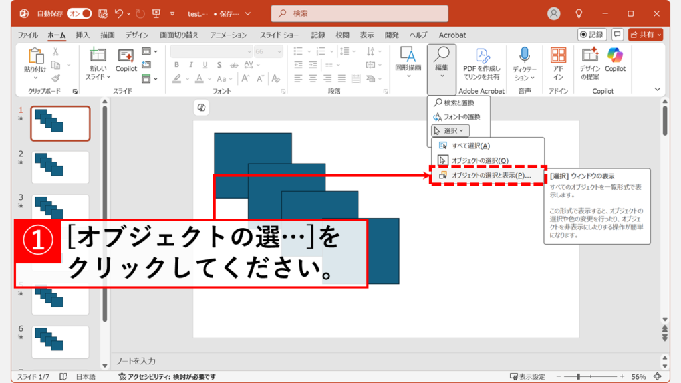Open the Font dialog launcher
681x383 pixels.
pyautogui.click(x=283, y=91)
